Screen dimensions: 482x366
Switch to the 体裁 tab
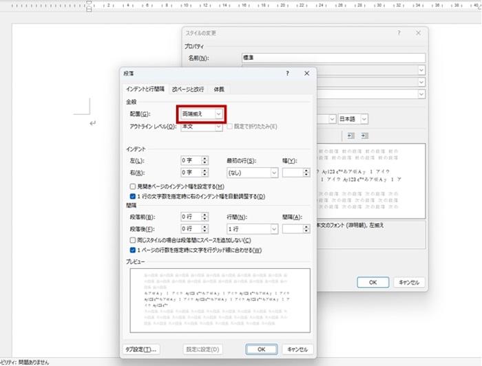[218, 89]
